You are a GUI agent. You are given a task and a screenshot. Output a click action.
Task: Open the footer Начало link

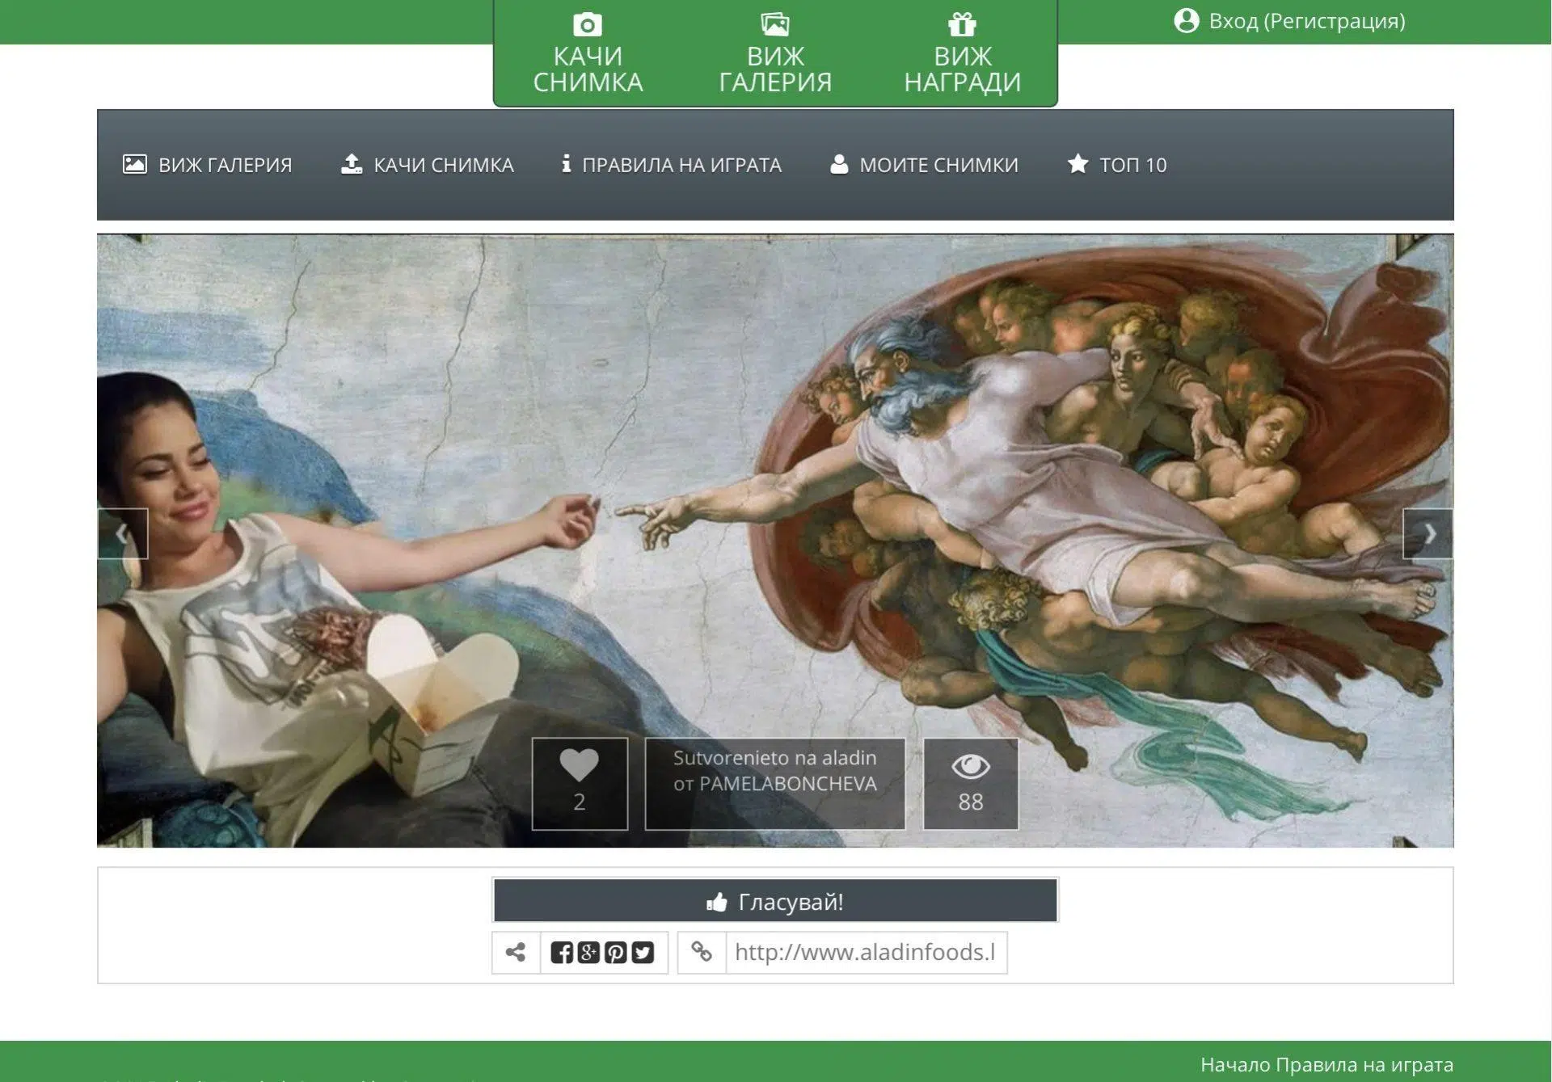(x=1236, y=1065)
